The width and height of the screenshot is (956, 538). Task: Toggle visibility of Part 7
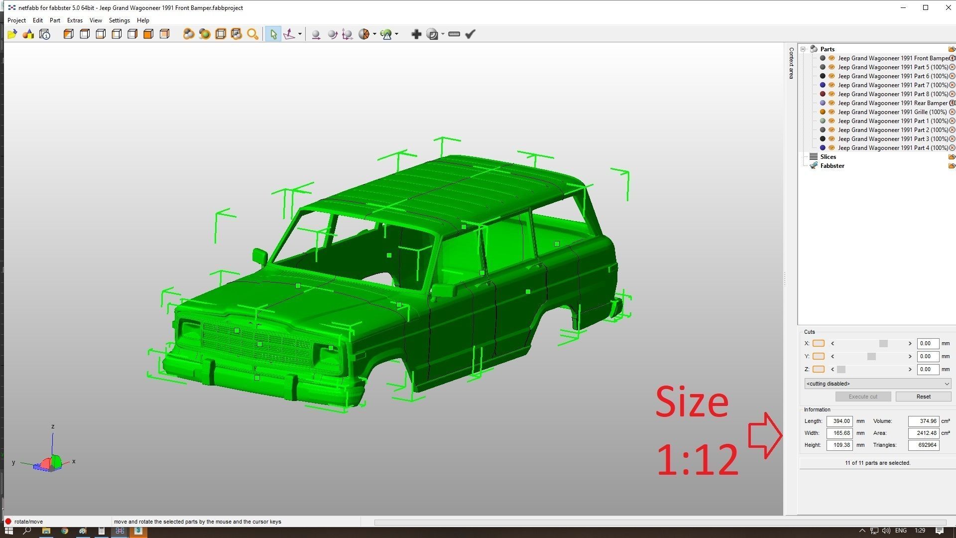click(831, 85)
